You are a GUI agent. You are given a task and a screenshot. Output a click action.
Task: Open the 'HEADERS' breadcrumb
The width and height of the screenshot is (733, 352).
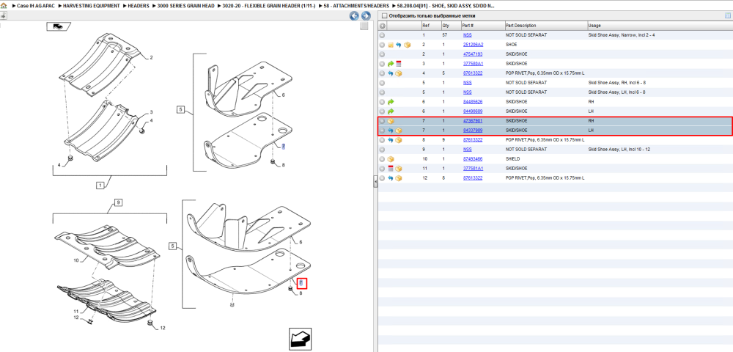tap(139, 6)
